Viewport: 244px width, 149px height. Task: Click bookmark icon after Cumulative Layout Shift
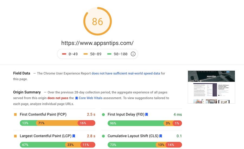(160, 136)
